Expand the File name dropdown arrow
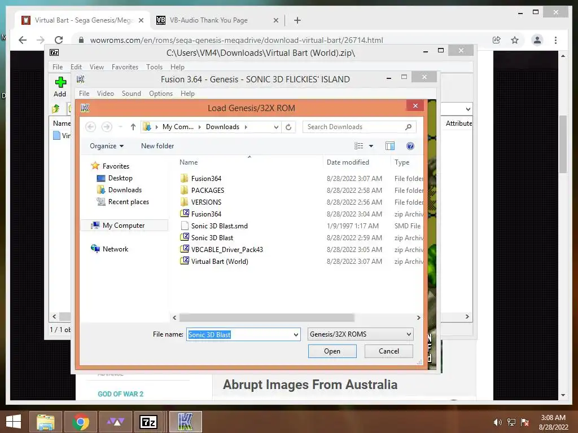Screen dimensions: 578x433 [296, 335]
